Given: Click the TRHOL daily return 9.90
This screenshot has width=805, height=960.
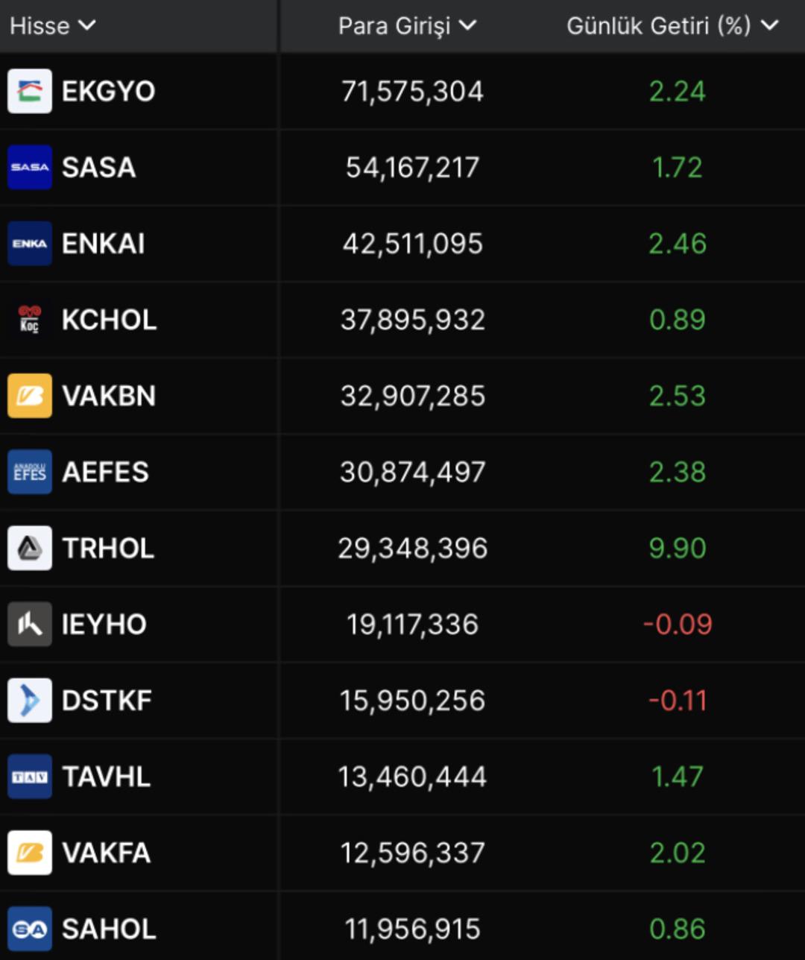Looking at the screenshot, I should pos(677,548).
